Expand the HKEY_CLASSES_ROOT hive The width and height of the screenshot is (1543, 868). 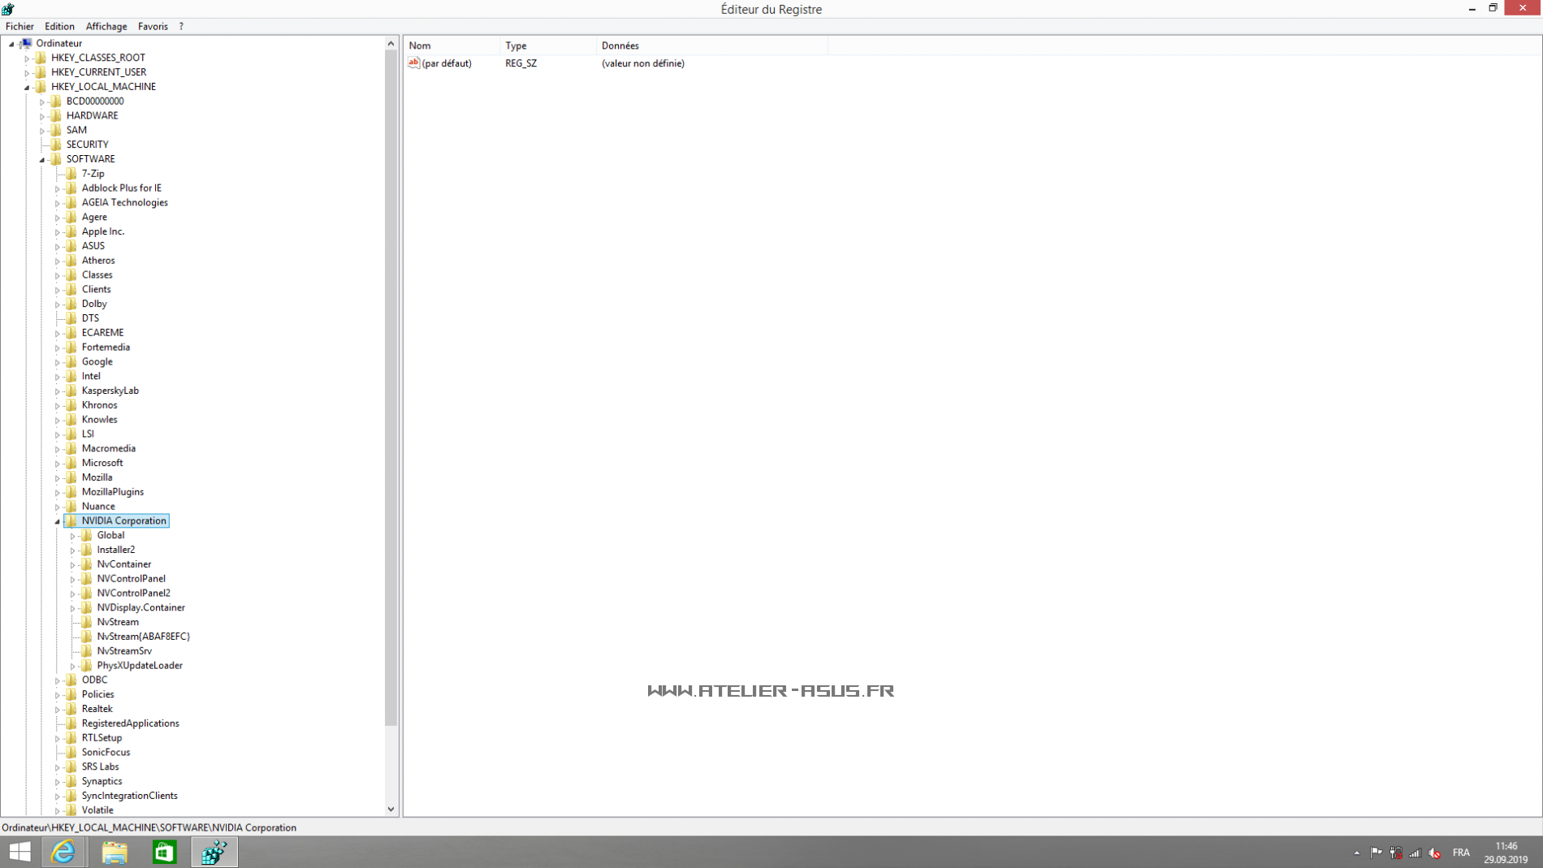(27, 58)
